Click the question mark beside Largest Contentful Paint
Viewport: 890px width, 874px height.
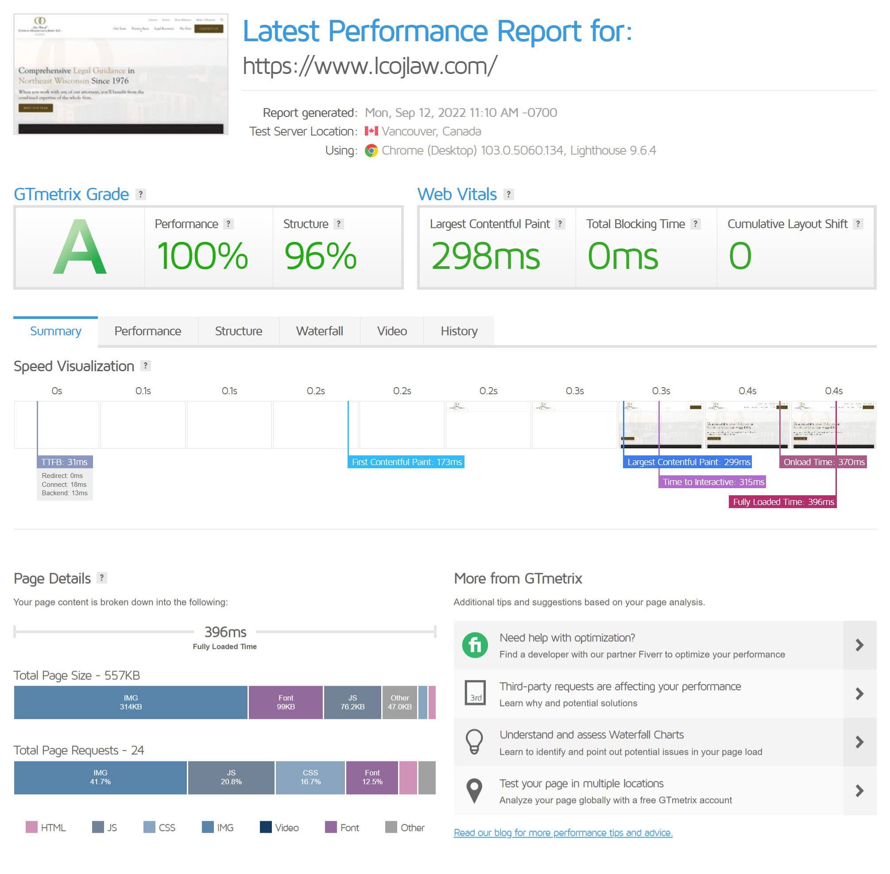coord(560,224)
